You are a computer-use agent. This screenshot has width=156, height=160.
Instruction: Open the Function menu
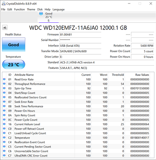point(20,10)
